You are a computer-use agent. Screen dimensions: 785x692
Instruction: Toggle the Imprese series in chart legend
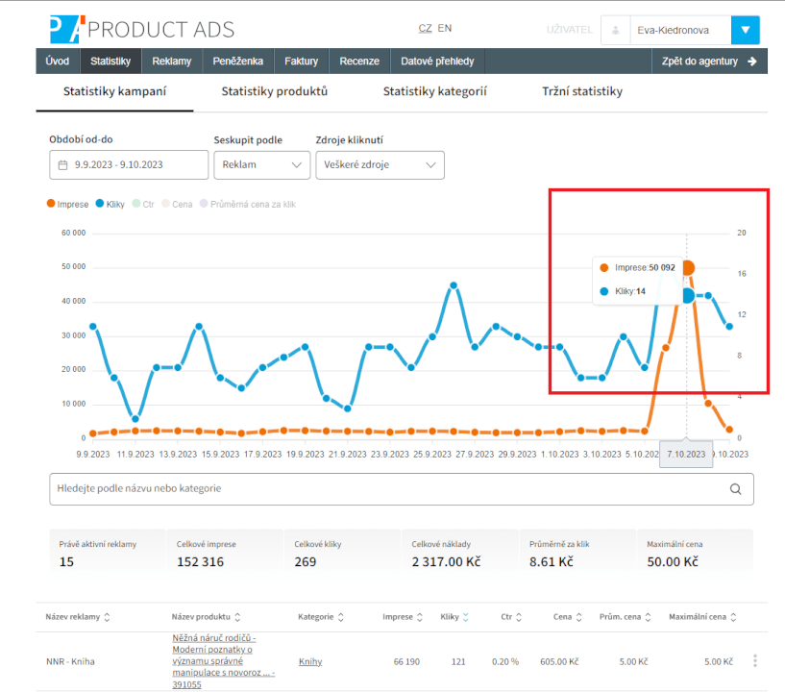[67, 205]
